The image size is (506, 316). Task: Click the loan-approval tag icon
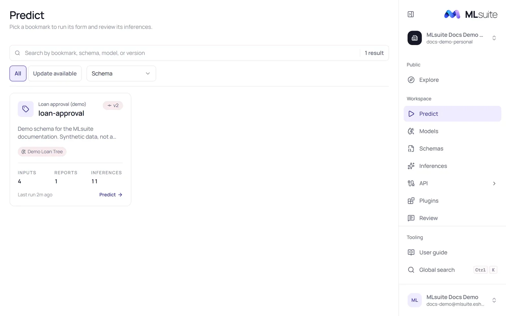[x=26, y=109]
